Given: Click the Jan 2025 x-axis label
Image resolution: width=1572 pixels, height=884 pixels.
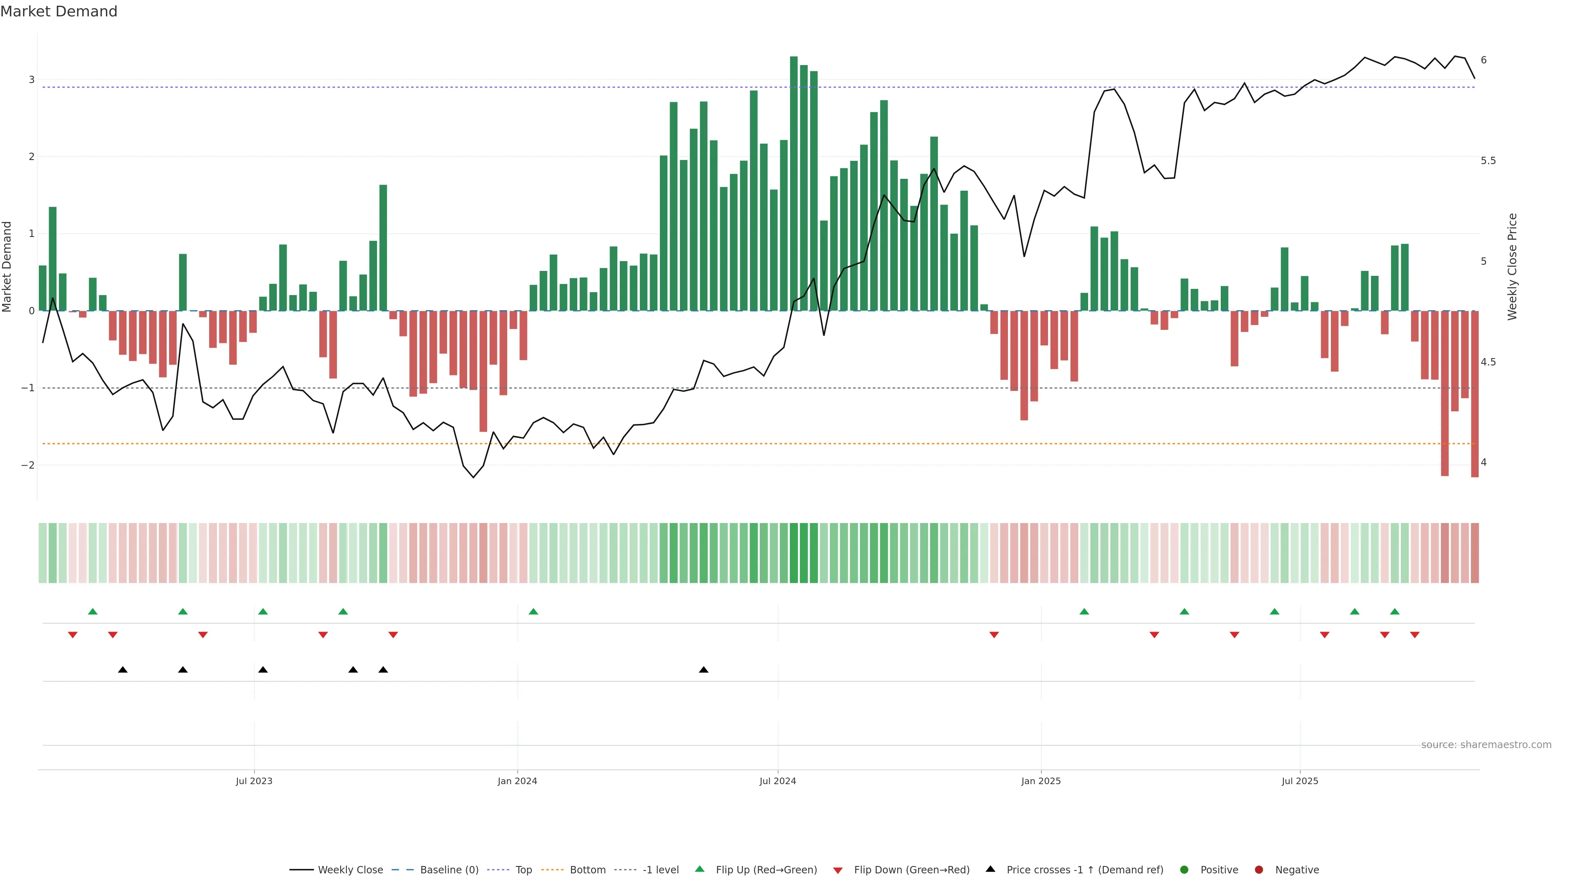Looking at the screenshot, I should tap(1041, 781).
